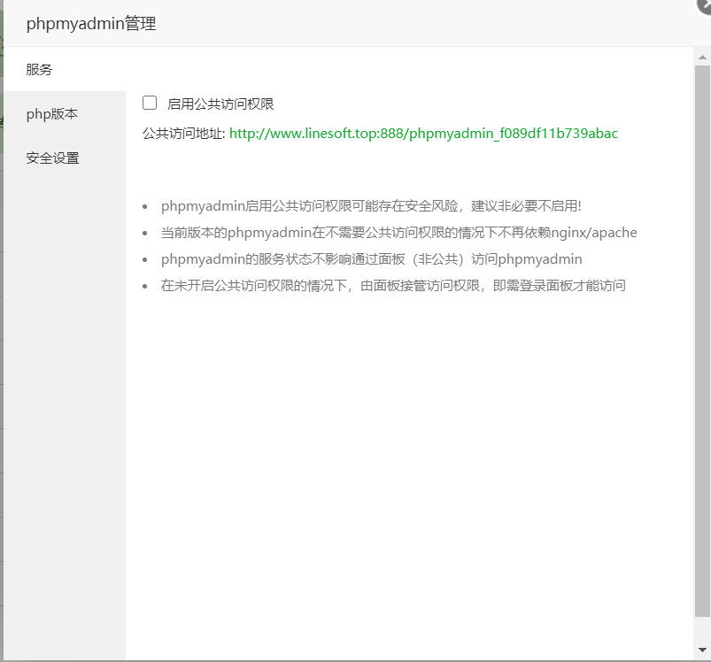This screenshot has width=711, height=662.
Task: Click the scrollbar up arrow
Action: 702,58
